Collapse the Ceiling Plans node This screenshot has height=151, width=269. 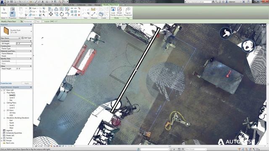coord(4,103)
